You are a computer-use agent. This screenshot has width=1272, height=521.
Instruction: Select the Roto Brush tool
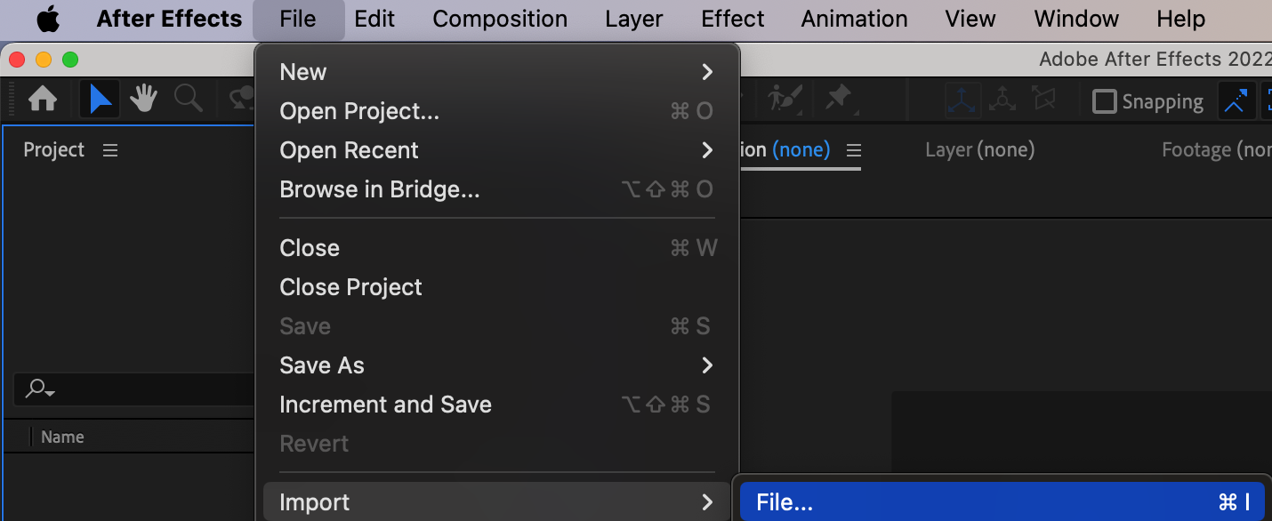pyautogui.click(x=785, y=100)
